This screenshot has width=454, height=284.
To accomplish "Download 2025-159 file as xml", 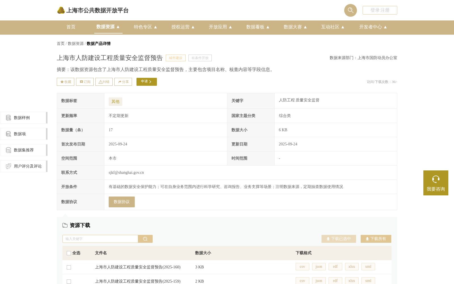I will [x=368, y=281].
